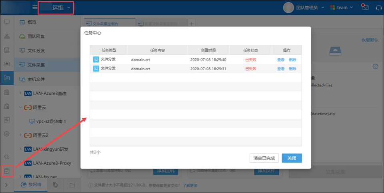Click the search icon in left sidebar
Screen dimensions: 384x193
click(7, 157)
